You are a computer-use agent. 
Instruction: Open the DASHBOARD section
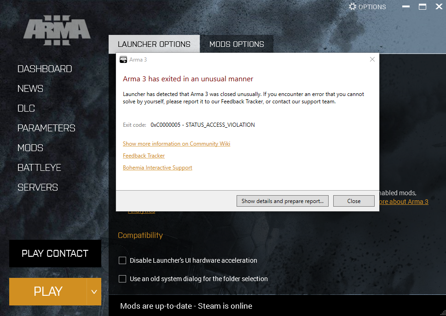(45, 69)
